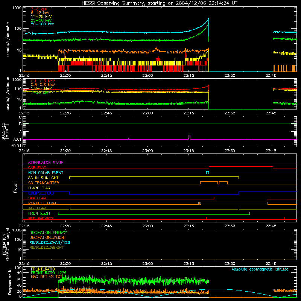Select the SC_TRANSMITTER flag label
This screenshot has width=301, height=301.
pyautogui.click(x=44, y=183)
